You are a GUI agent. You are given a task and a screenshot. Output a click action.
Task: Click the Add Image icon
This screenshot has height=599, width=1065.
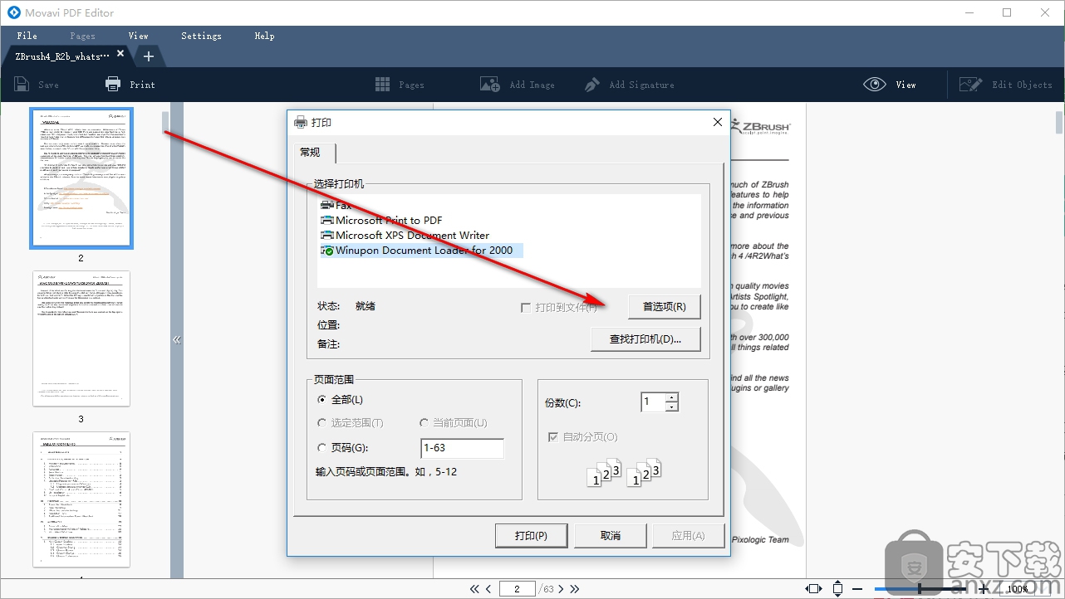(x=490, y=85)
